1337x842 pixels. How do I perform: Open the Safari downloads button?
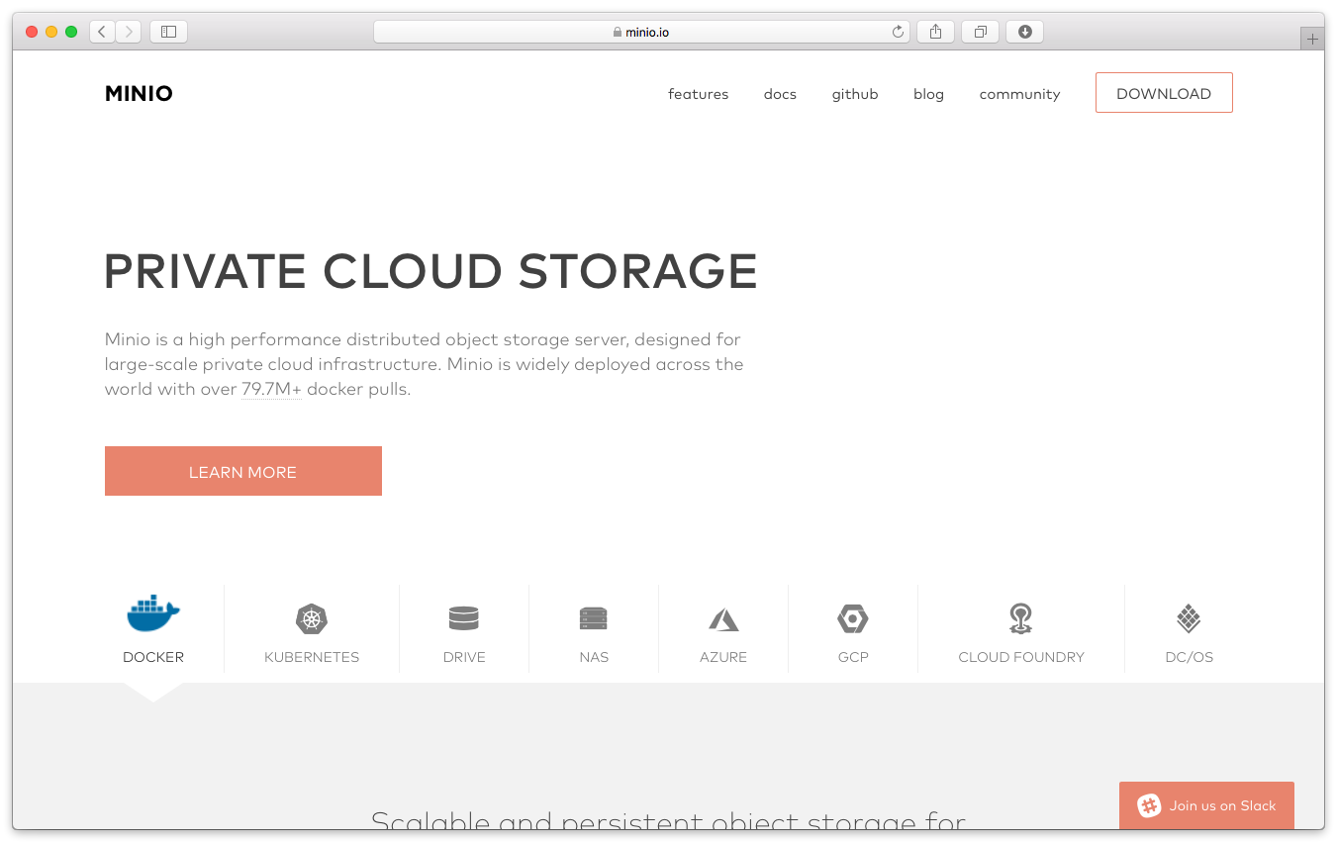[x=1024, y=32]
